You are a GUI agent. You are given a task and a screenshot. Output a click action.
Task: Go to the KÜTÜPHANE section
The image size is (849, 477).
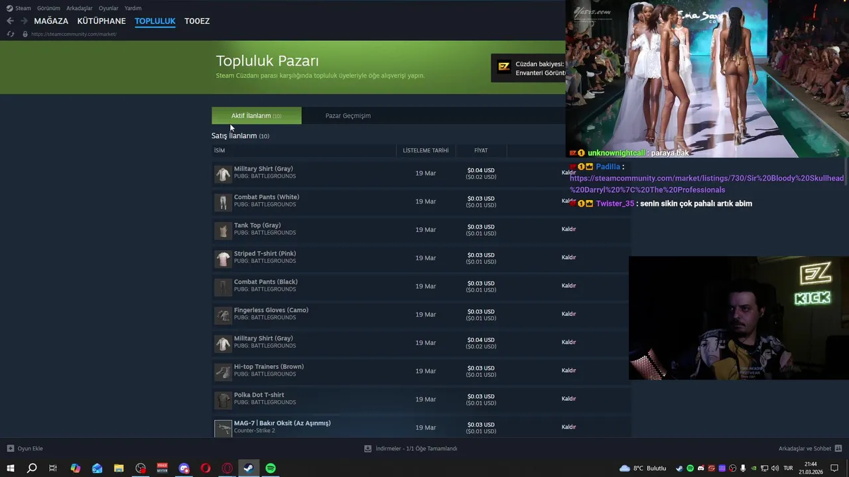[101, 21]
